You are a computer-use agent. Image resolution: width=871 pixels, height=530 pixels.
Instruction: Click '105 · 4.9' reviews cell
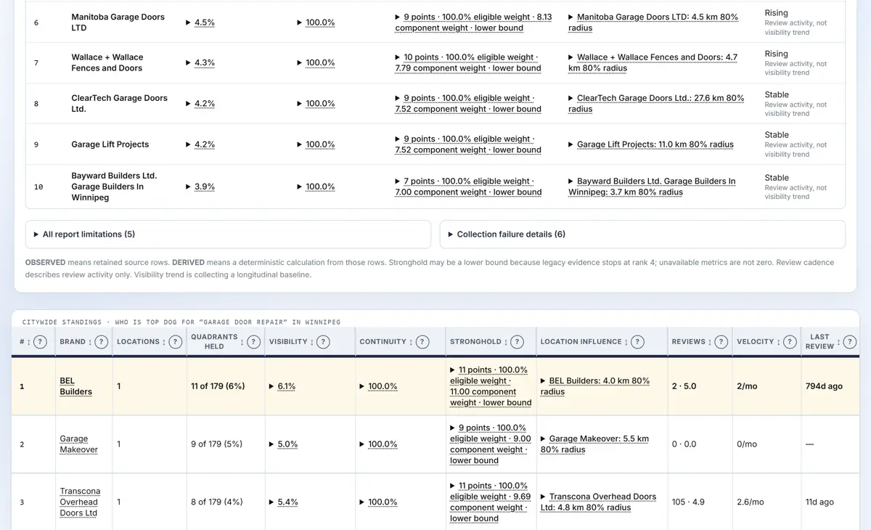coord(687,502)
